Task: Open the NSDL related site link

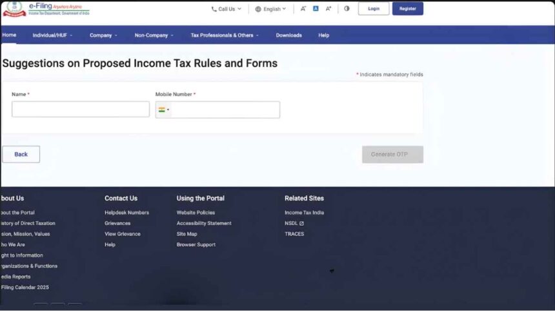Action: (x=291, y=223)
